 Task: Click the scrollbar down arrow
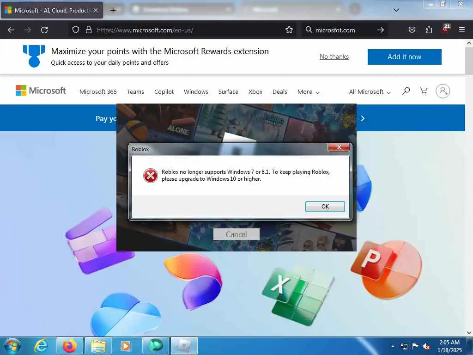click(469, 333)
